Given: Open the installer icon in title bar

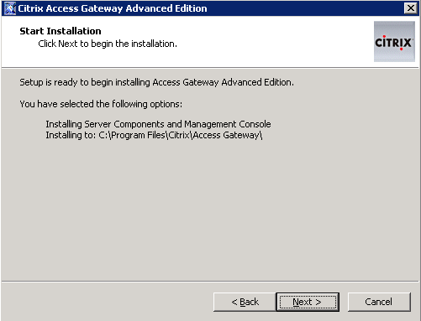Looking at the screenshot, I should click(9, 8).
